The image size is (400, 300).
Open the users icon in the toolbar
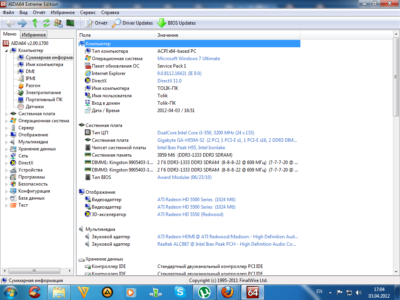tap(58, 23)
